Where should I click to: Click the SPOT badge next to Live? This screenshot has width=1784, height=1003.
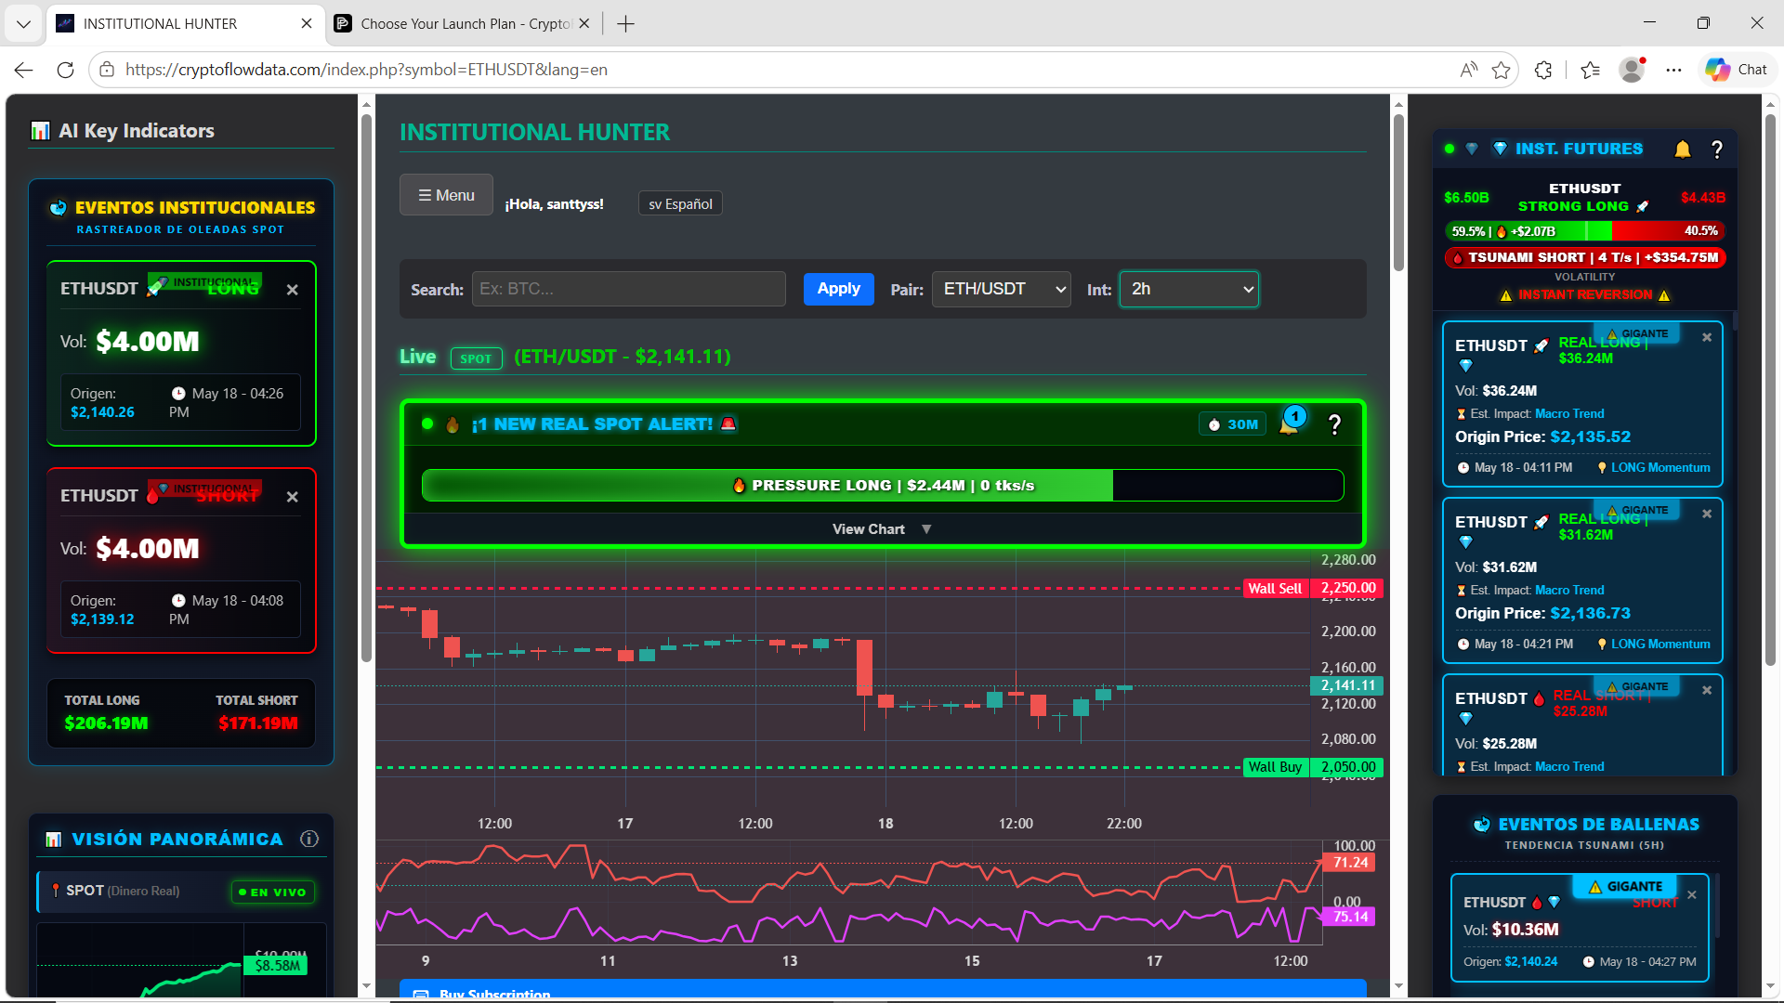[476, 358]
